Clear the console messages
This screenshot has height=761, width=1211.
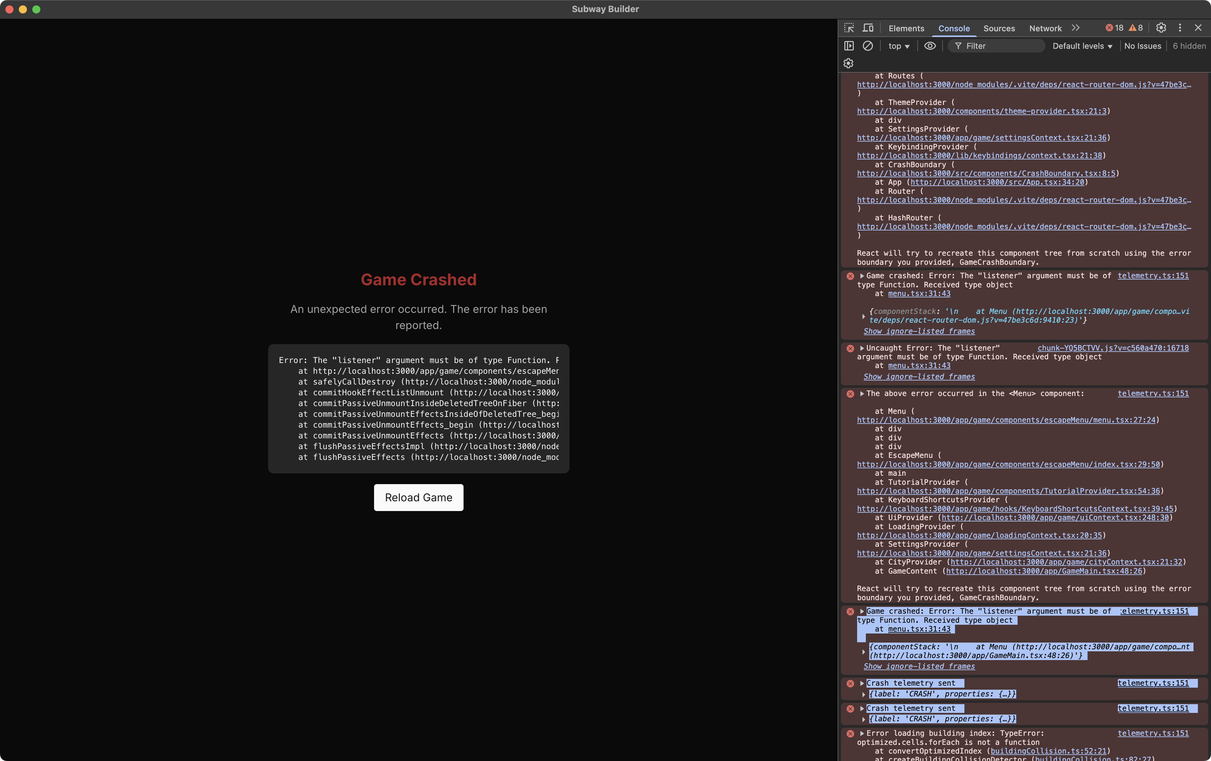[868, 46]
